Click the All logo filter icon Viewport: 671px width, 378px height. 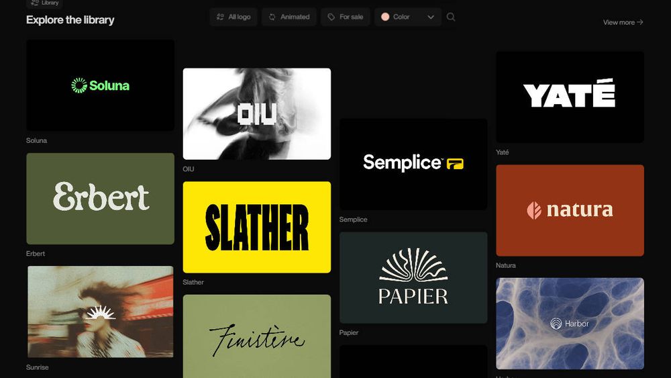point(220,17)
